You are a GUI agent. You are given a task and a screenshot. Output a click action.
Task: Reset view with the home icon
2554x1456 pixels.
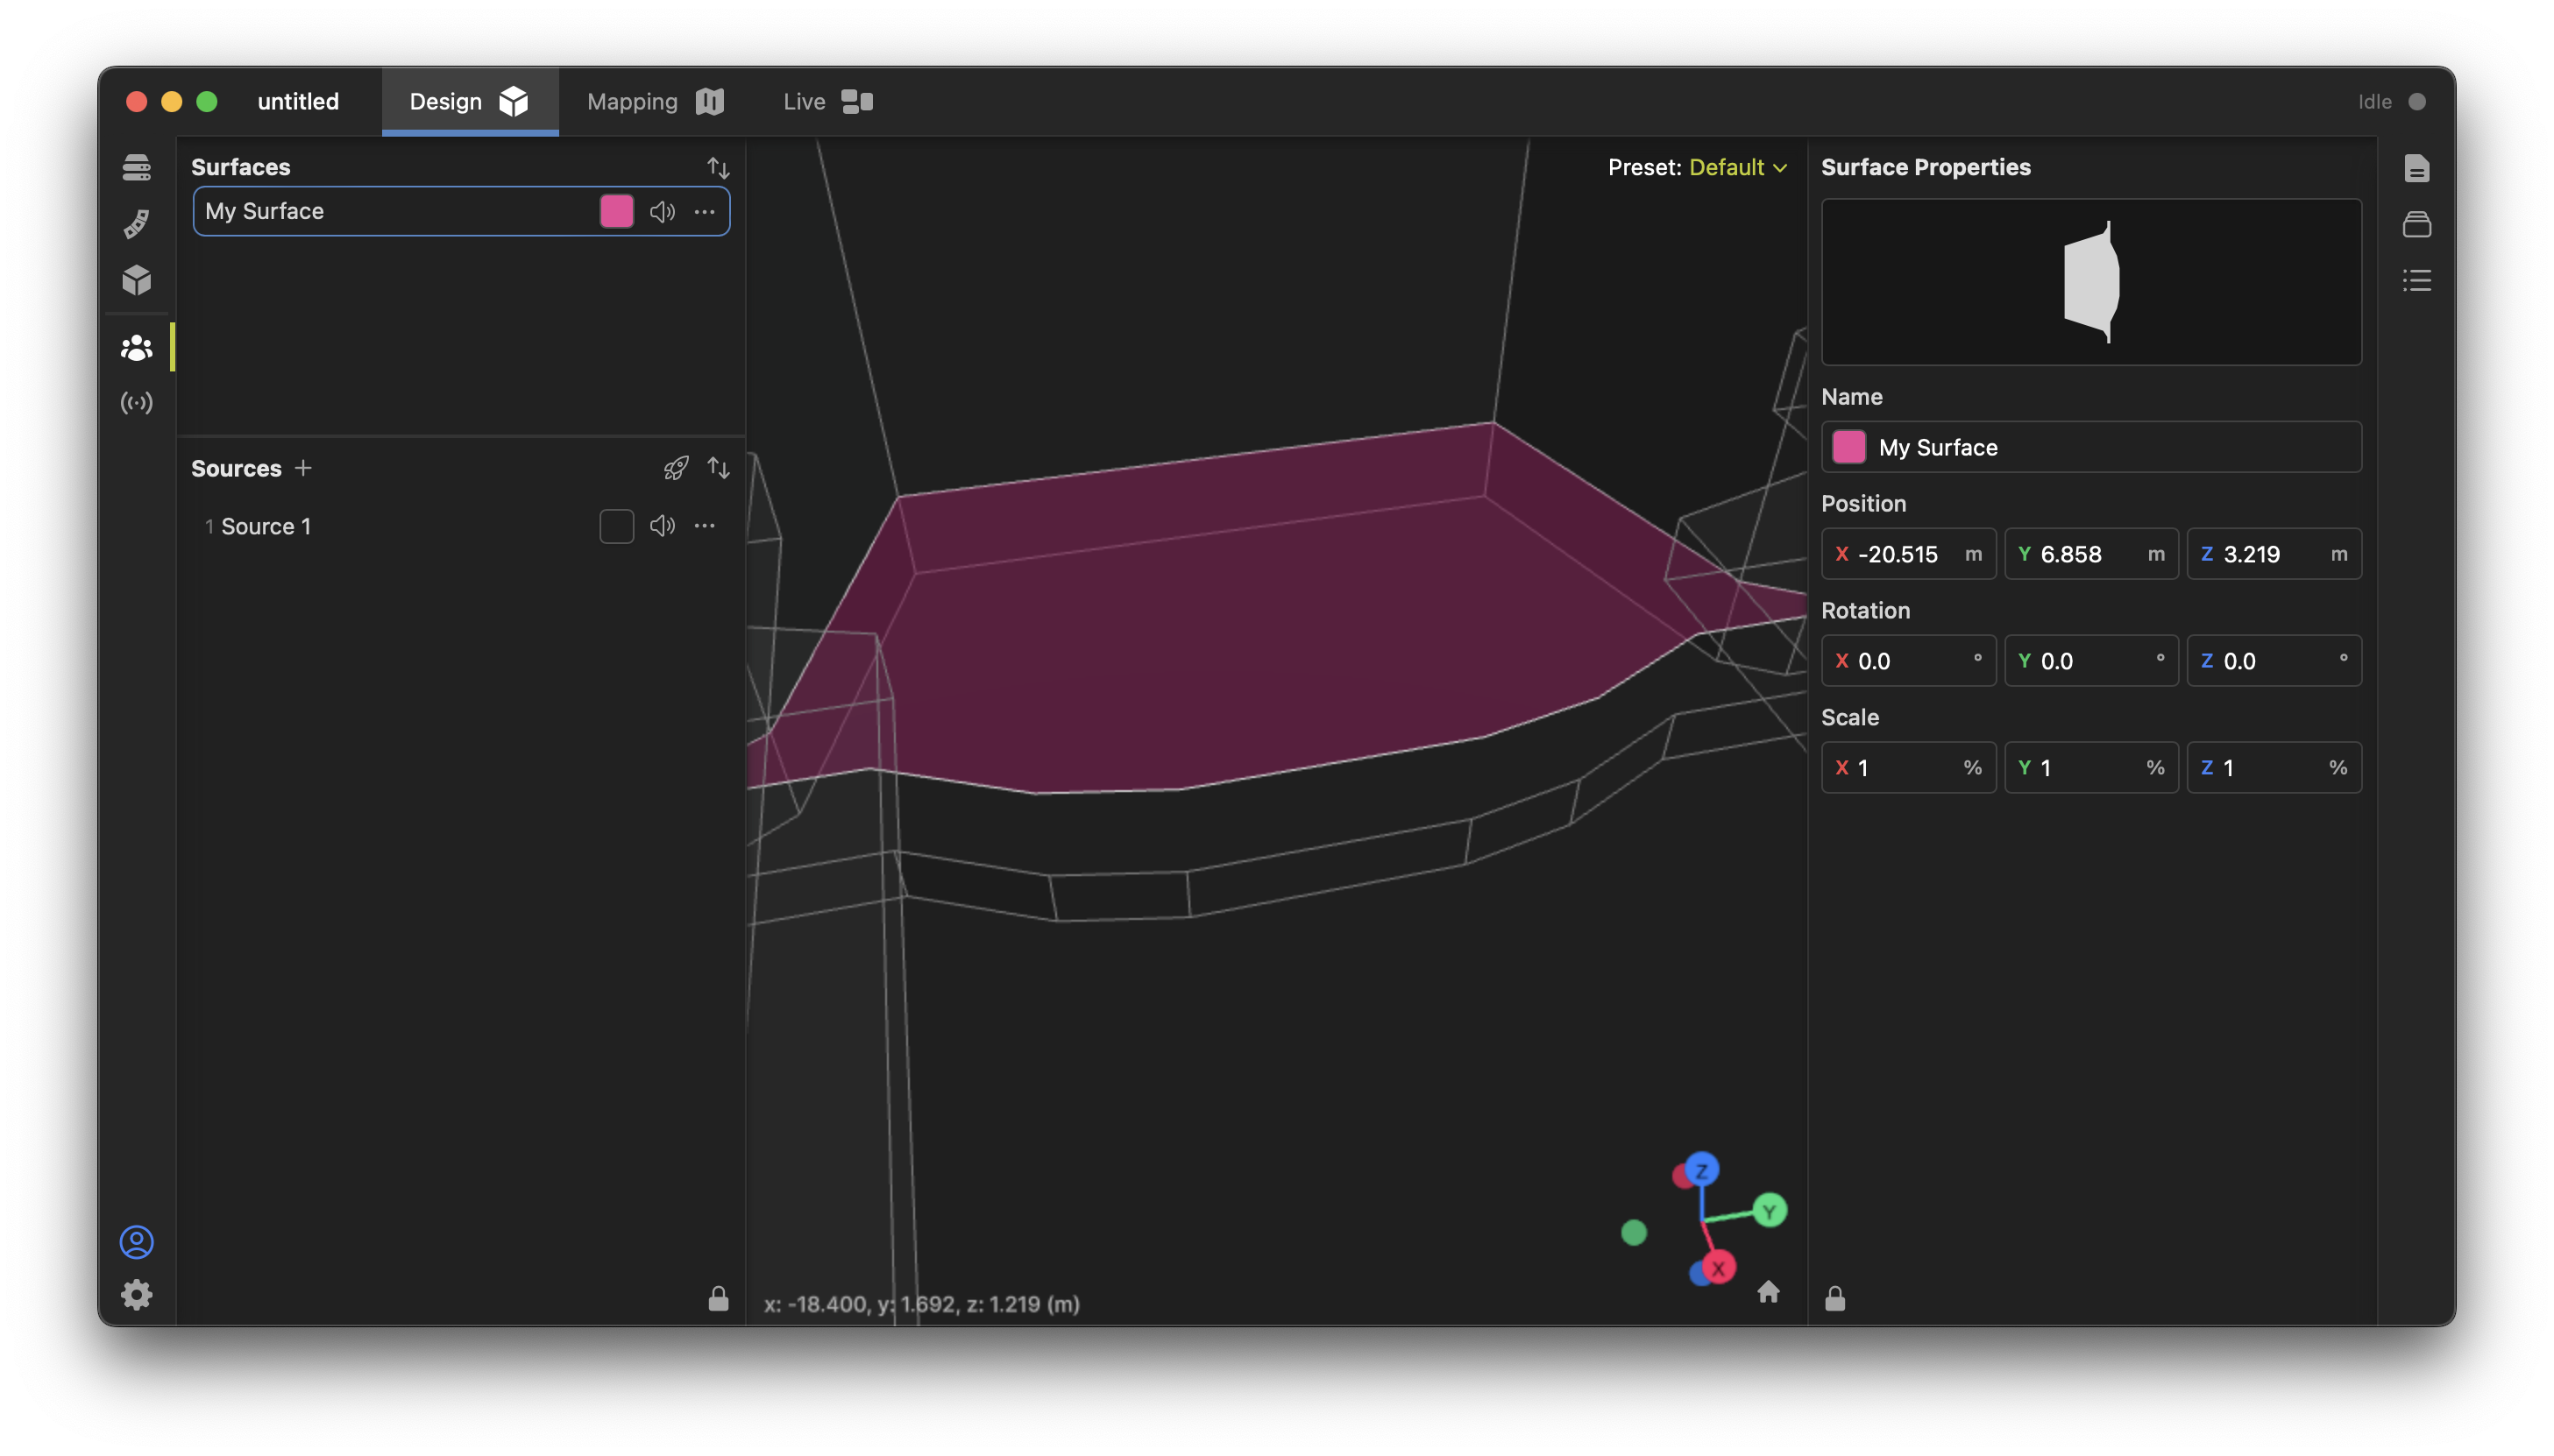[x=1768, y=1292]
